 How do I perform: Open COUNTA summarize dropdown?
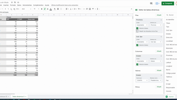click(x=142, y=80)
